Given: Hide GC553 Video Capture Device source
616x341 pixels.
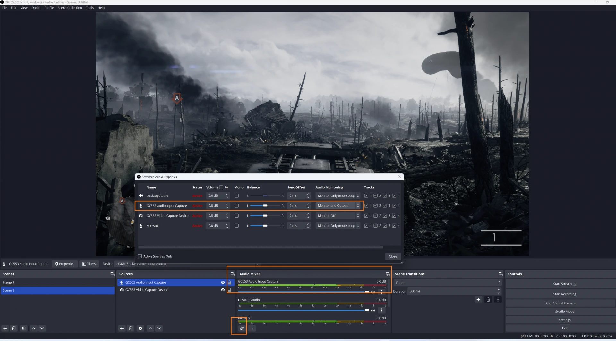Looking at the screenshot, I should pos(223,290).
